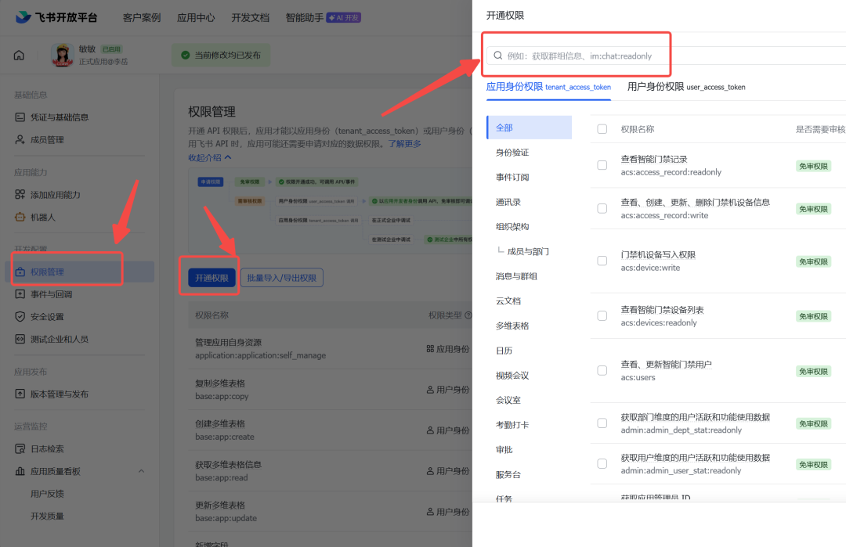Click the 了解更多 link
The image size is (846, 547).
[405, 144]
